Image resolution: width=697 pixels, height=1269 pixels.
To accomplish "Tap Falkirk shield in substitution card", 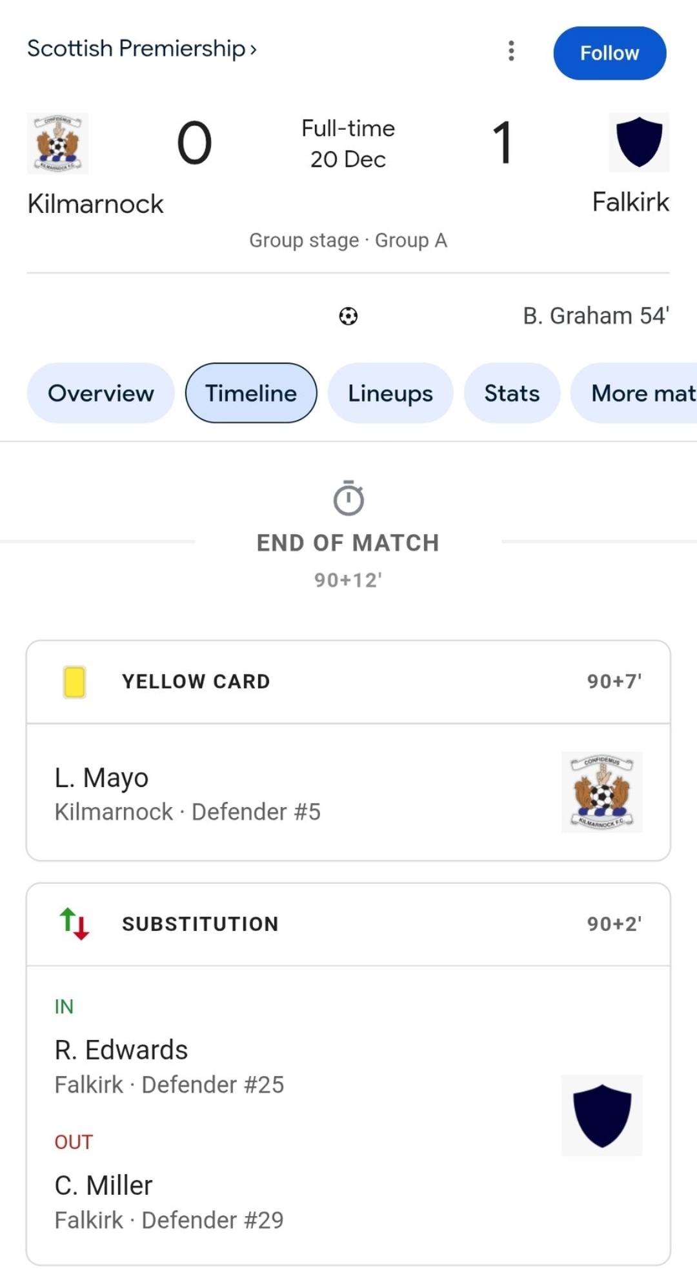I will (x=601, y=1115).
